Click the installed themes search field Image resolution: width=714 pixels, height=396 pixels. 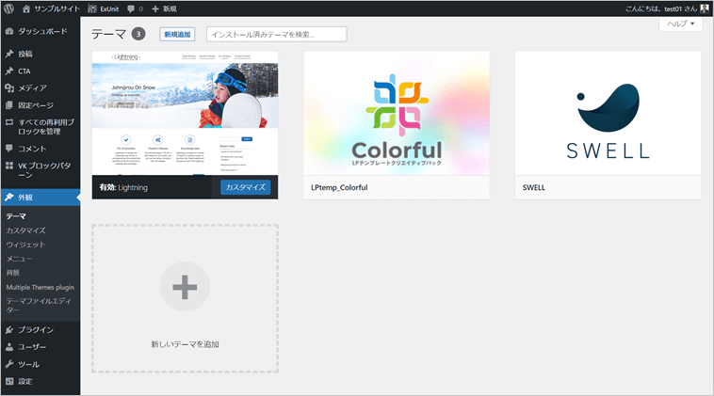[x=276, y=34]
